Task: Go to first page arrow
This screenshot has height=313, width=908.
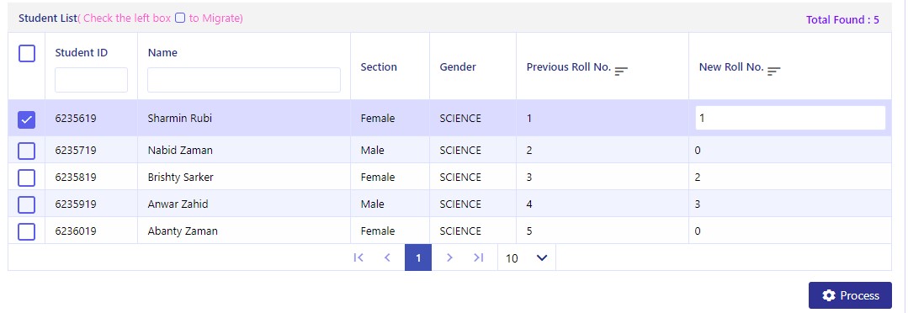Action: 358,257
